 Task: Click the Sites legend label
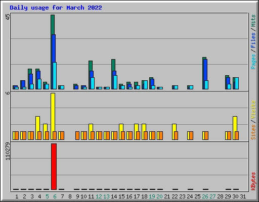[x=253, y=132]
